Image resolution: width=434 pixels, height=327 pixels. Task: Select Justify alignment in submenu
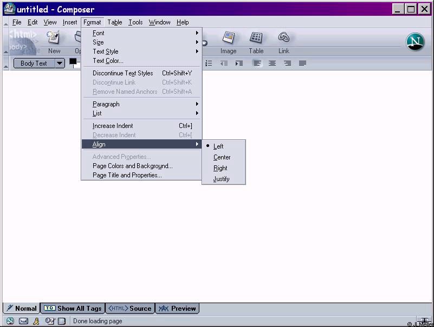click(x=224, y=179)
